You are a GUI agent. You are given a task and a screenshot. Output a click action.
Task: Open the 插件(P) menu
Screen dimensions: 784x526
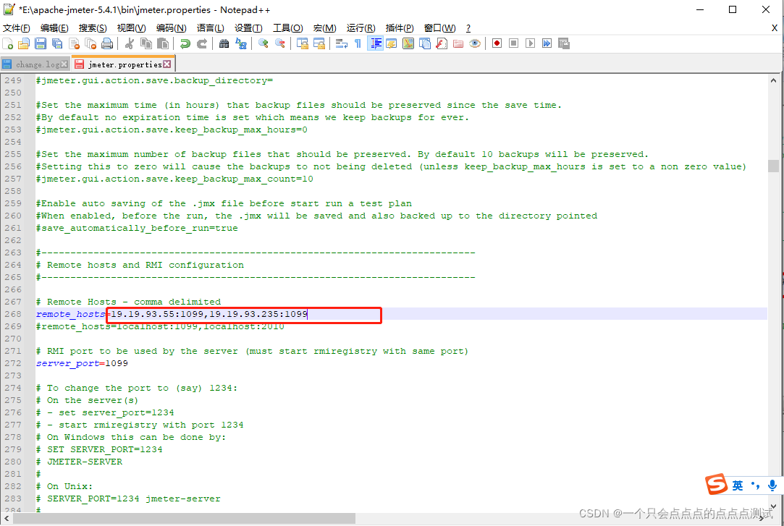point(400,28)
